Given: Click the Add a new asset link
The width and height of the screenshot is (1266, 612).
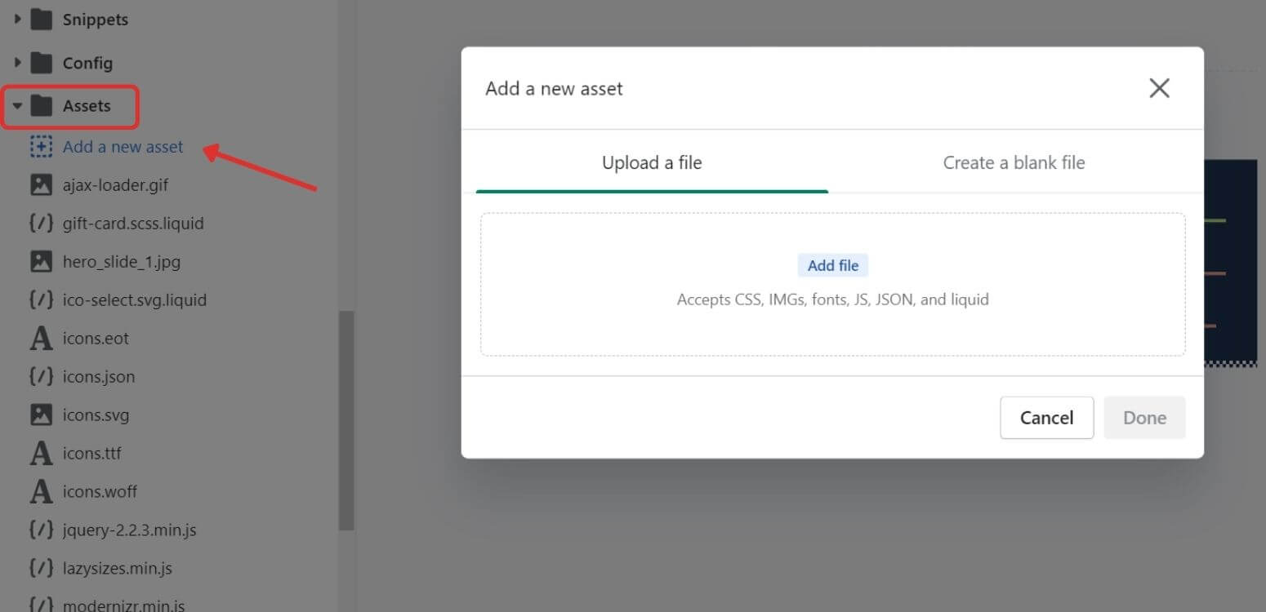Looking at the screenshot, I should coord(123,147).
